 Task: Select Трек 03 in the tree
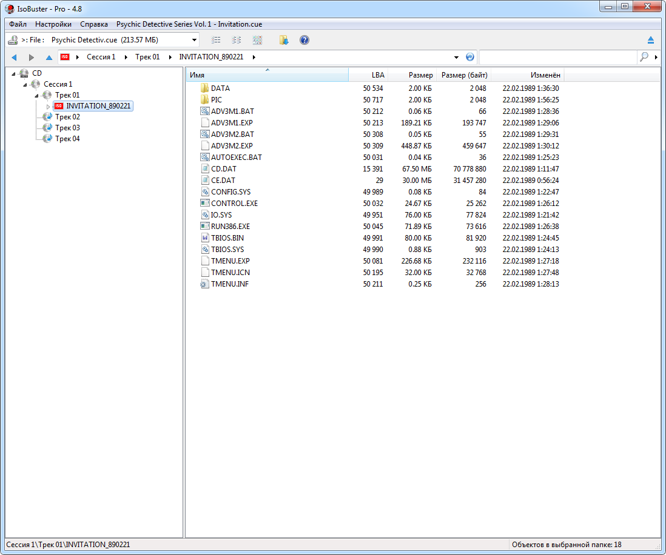(x=67, y=128)
